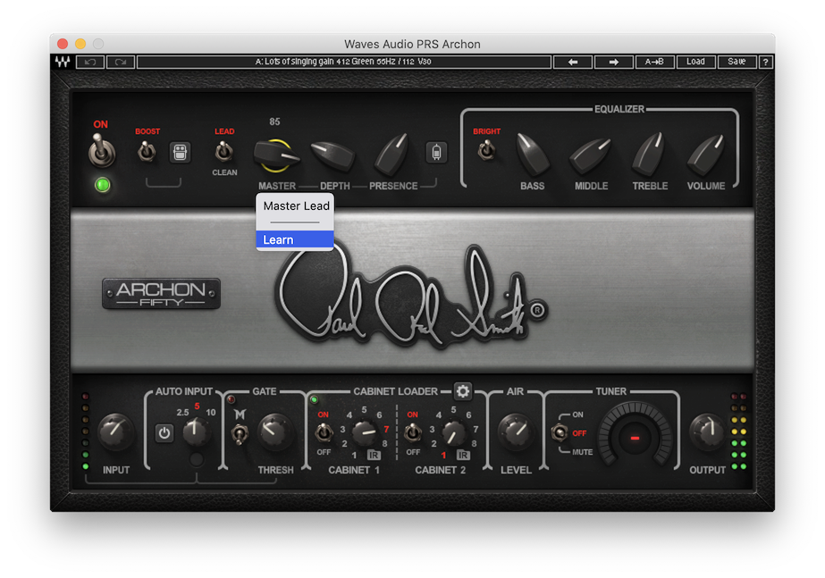The width and height of the screenshot is (825, 578).
Task: Choose Master Lead in the popup menu
Action: 295,206
